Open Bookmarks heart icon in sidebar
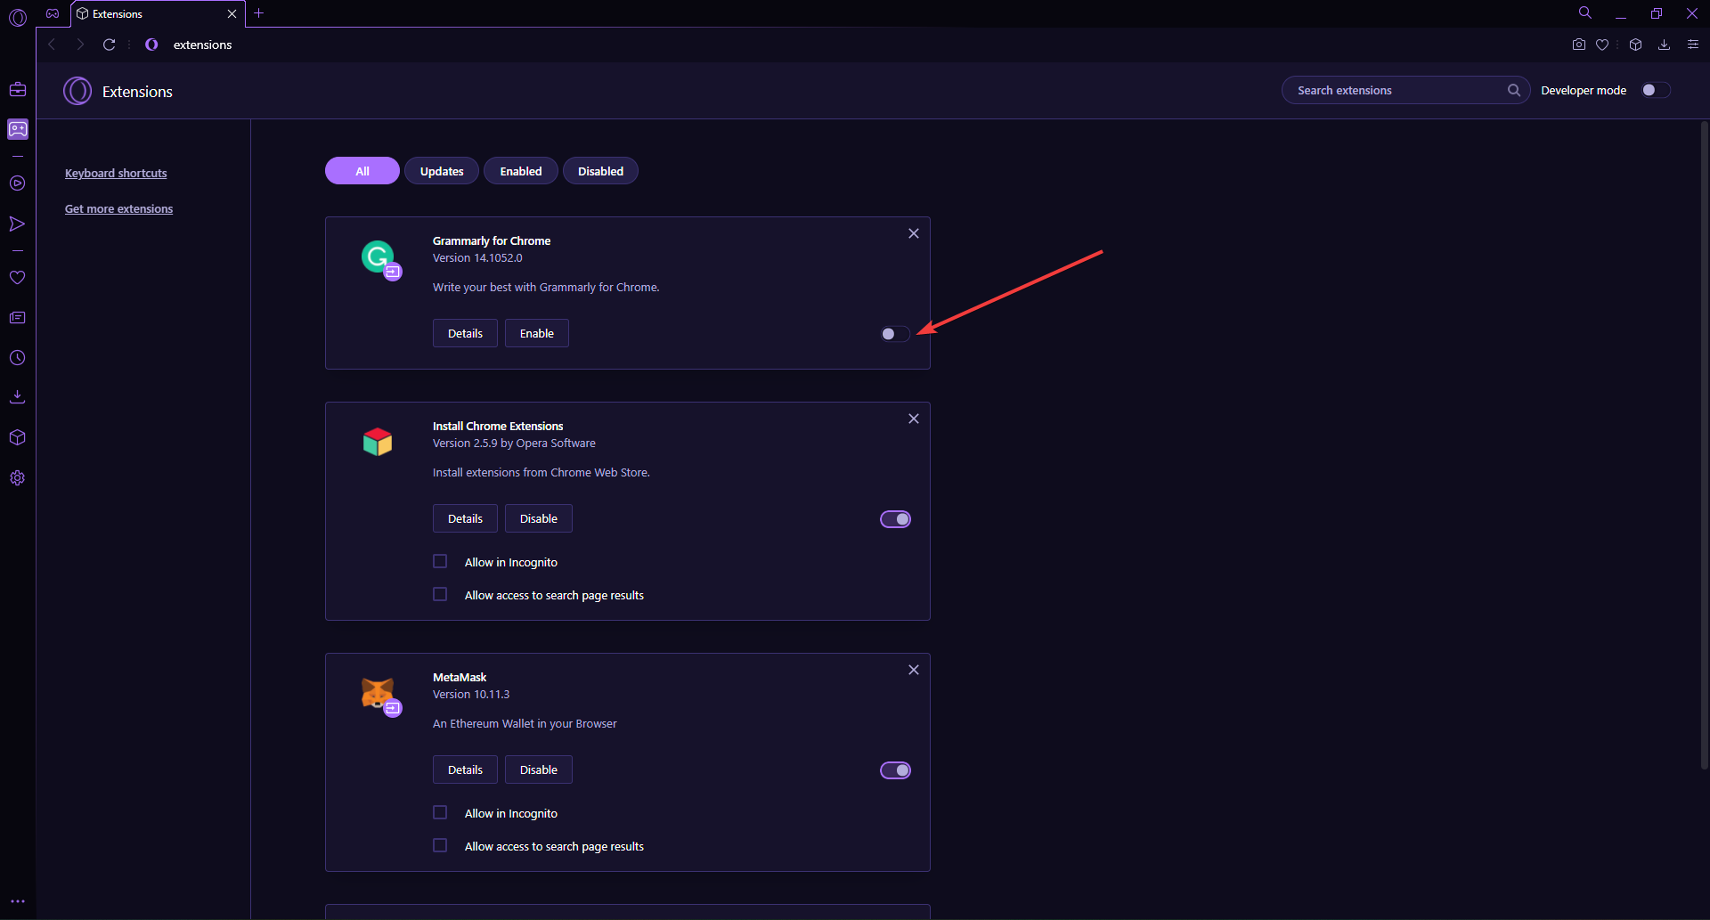 [x=18, y=278]
